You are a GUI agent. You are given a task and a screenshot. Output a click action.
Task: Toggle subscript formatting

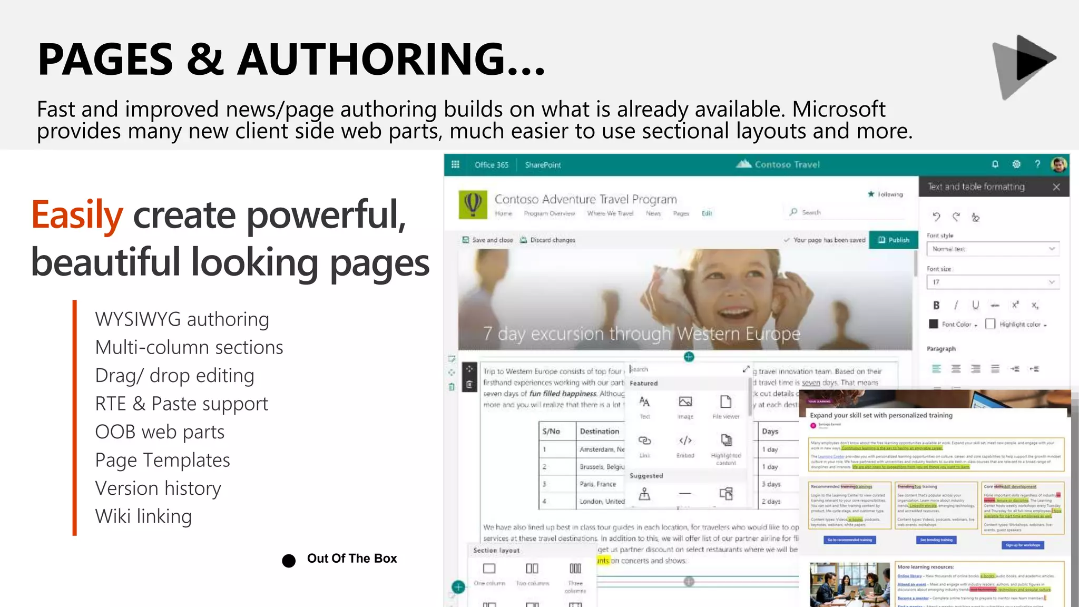(x=1035, y=305)
